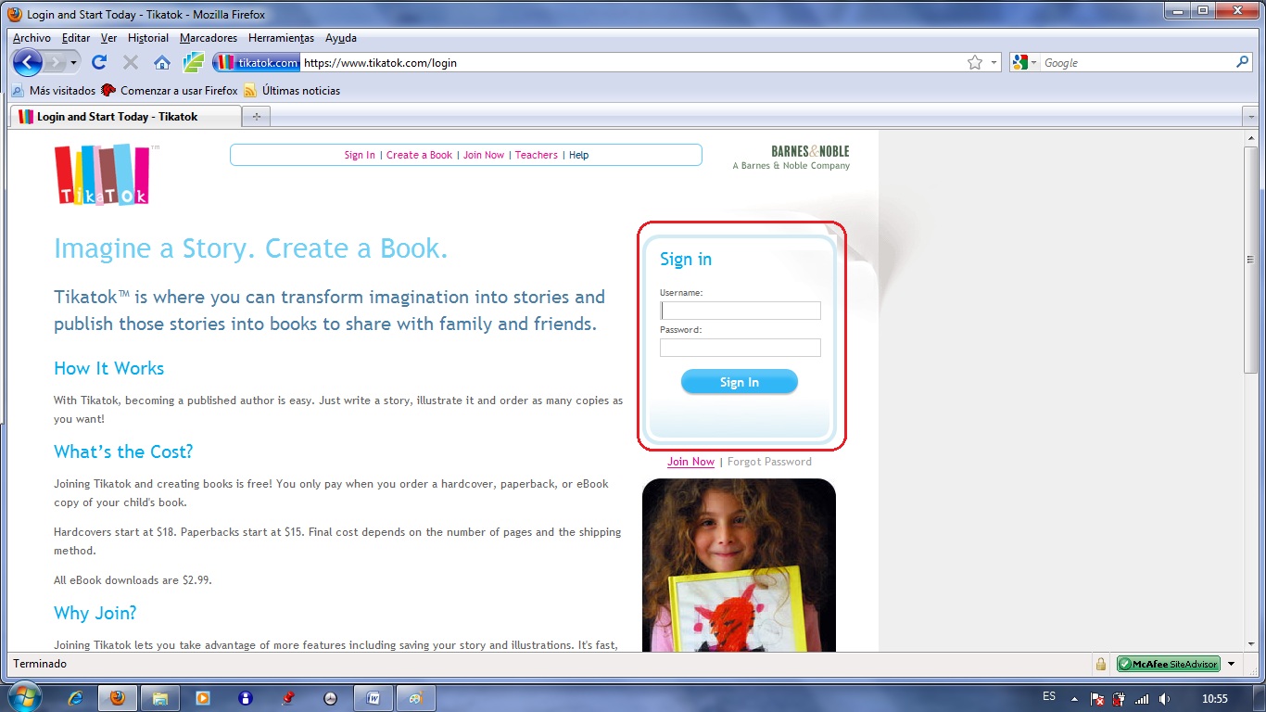Click the Password input field
1266x712 pixels.
(x=741, y=348)
